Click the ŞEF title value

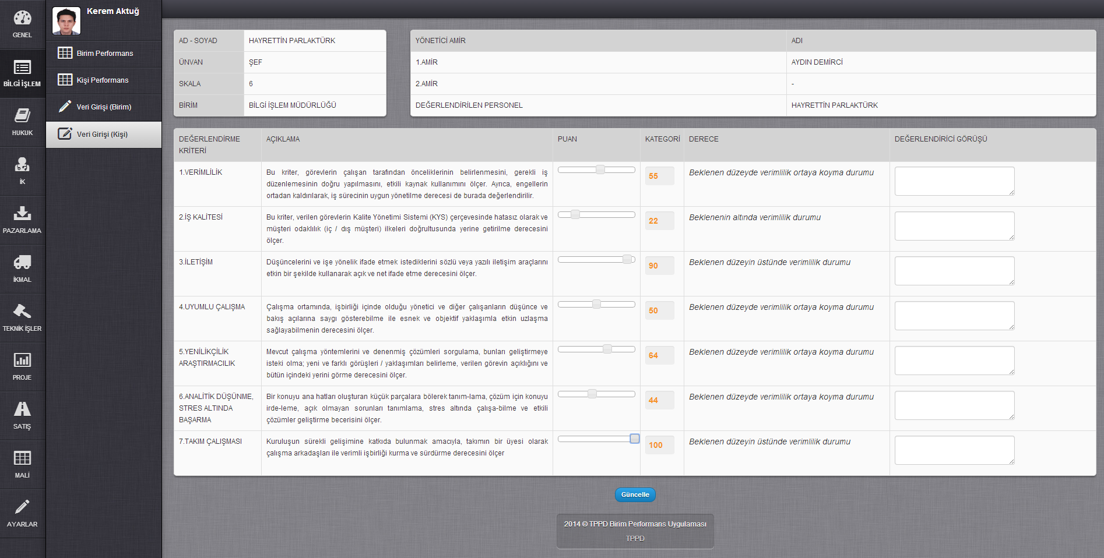point(255,62)
